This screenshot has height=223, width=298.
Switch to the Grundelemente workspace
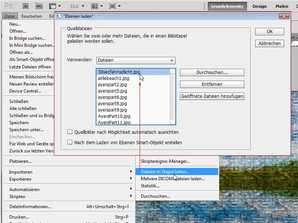point(227,6)
